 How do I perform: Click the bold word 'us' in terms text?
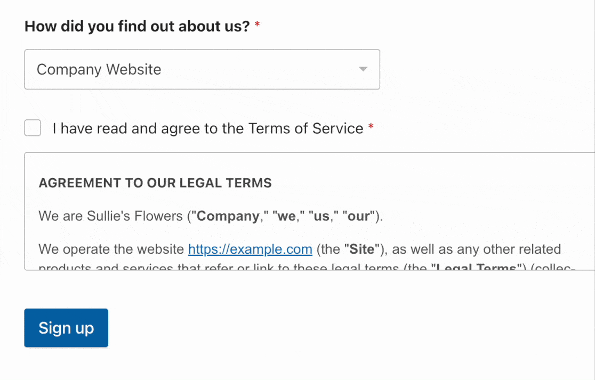click(x=321, y=216)
